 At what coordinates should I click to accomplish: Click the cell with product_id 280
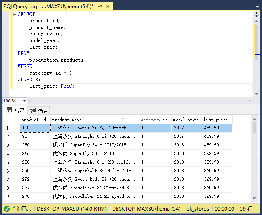point(35,145)
